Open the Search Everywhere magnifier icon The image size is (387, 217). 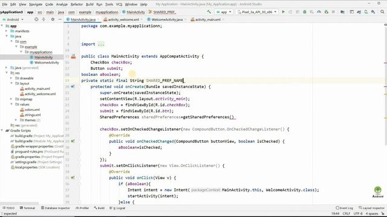pyautogui.click(x=382, y=12)
